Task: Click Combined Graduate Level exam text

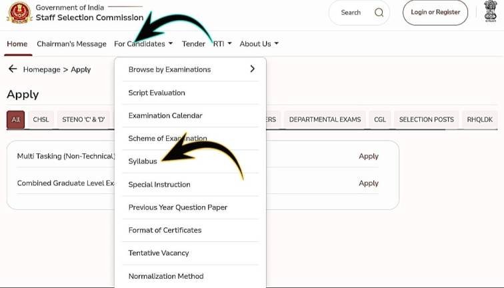Action: click(66, 183)
